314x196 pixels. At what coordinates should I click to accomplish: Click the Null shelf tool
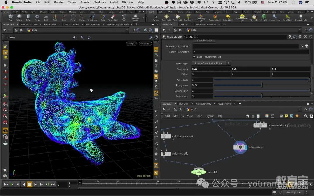tap(55, 17)
